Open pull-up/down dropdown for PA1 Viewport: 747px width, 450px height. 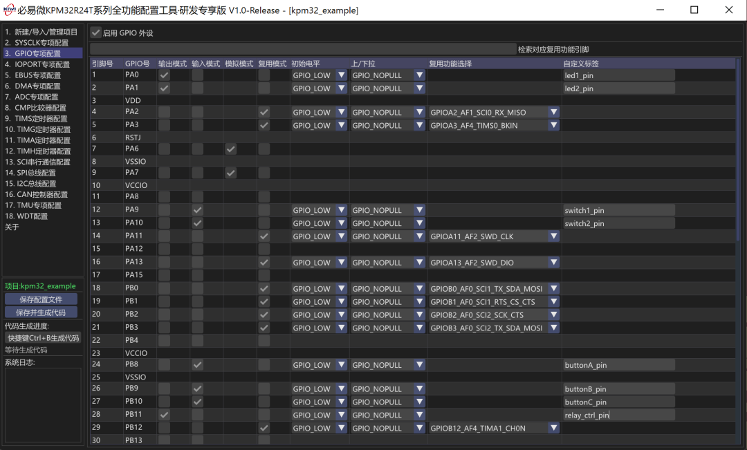[x=388, y=88]
